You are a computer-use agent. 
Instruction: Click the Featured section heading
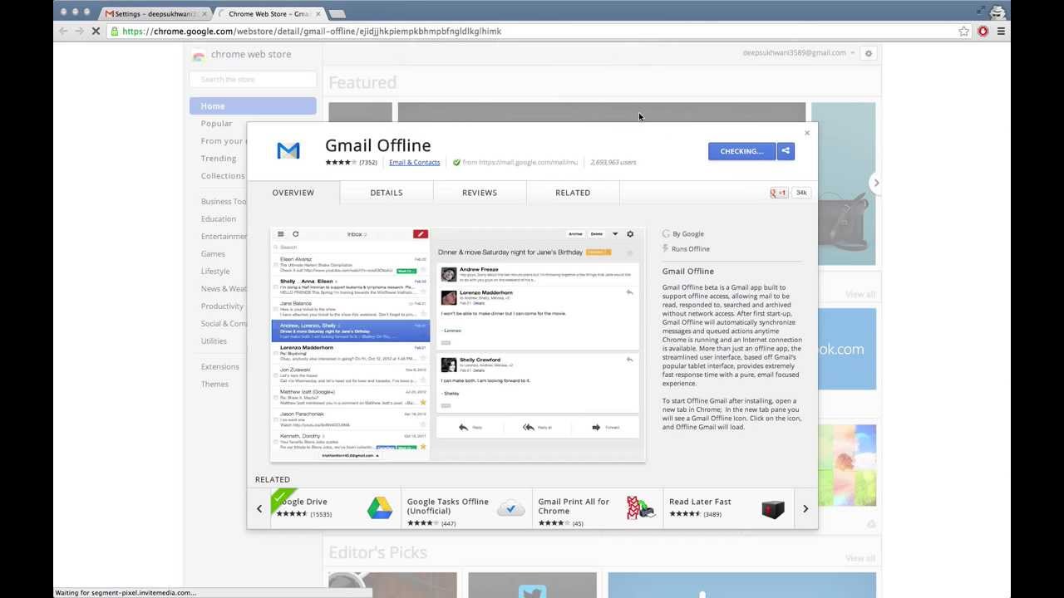pyautogui.click(x=362, y=82)
